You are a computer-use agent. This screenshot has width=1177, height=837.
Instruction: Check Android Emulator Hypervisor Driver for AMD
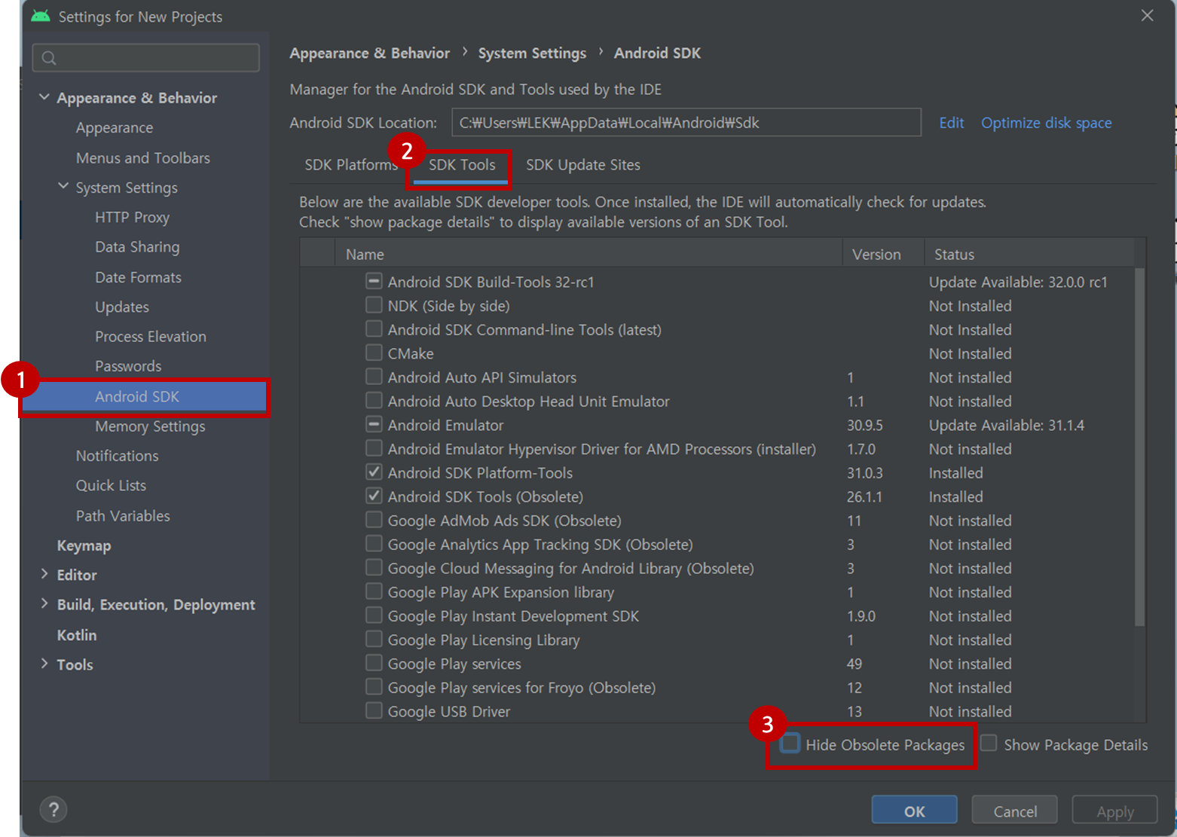pos(374,448)
